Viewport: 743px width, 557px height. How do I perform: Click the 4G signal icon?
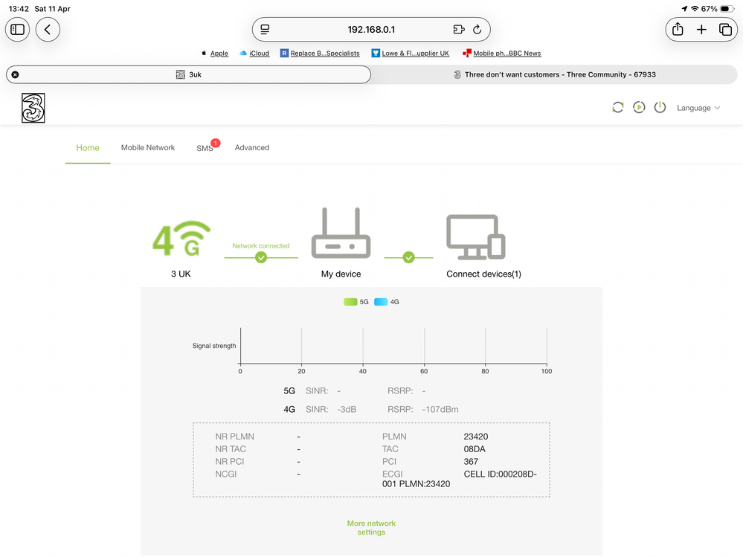point(181,238)
